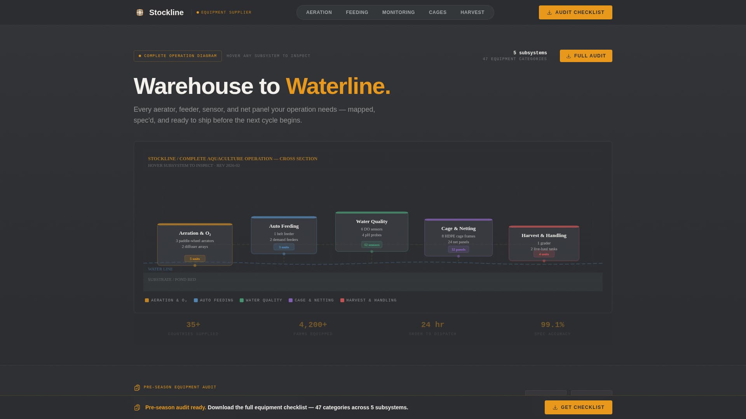The width and height of the screenshot is (746, 419).
Task: Select the 12 sensors badge under Water Quality
Action: point(371,244)
